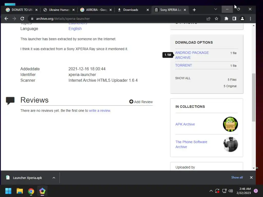Close the Ukraine Human tab
The image size is (263, 197).
pyautogui.click(x=73, y=10)
